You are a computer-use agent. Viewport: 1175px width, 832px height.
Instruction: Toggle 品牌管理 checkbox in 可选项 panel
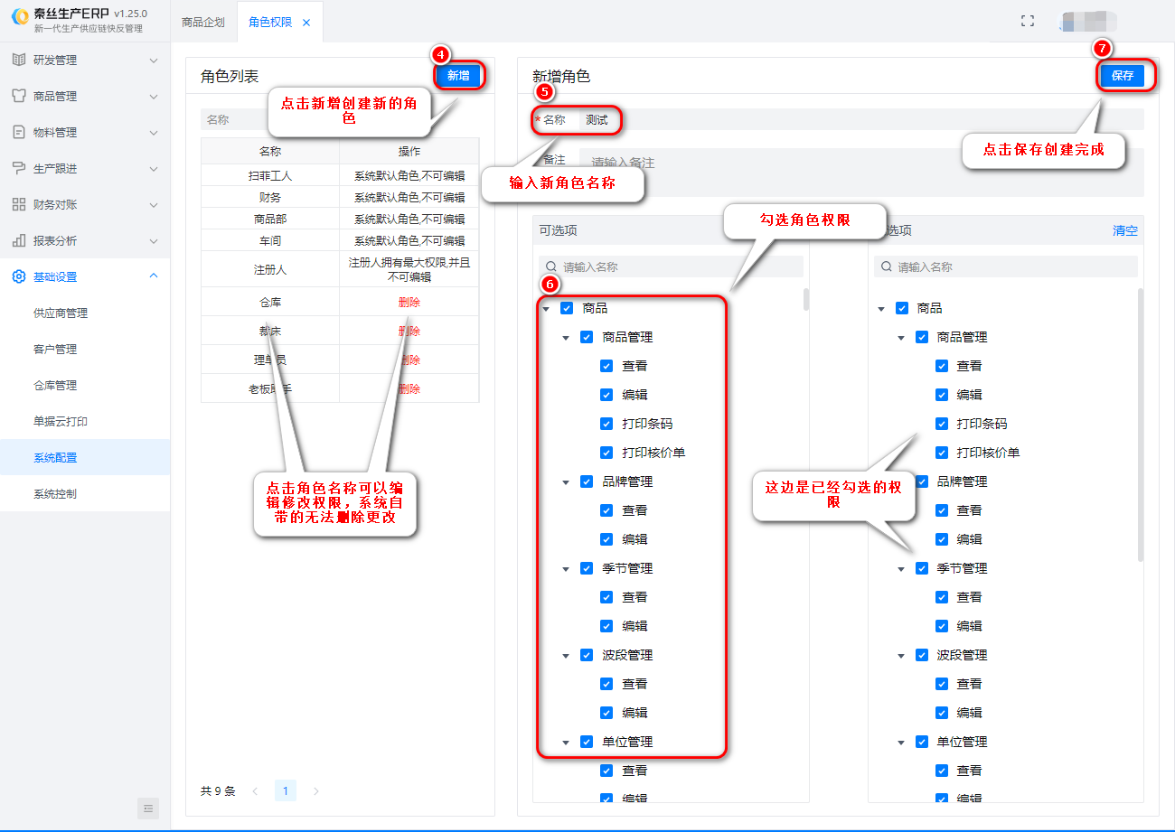pos(587,481)
